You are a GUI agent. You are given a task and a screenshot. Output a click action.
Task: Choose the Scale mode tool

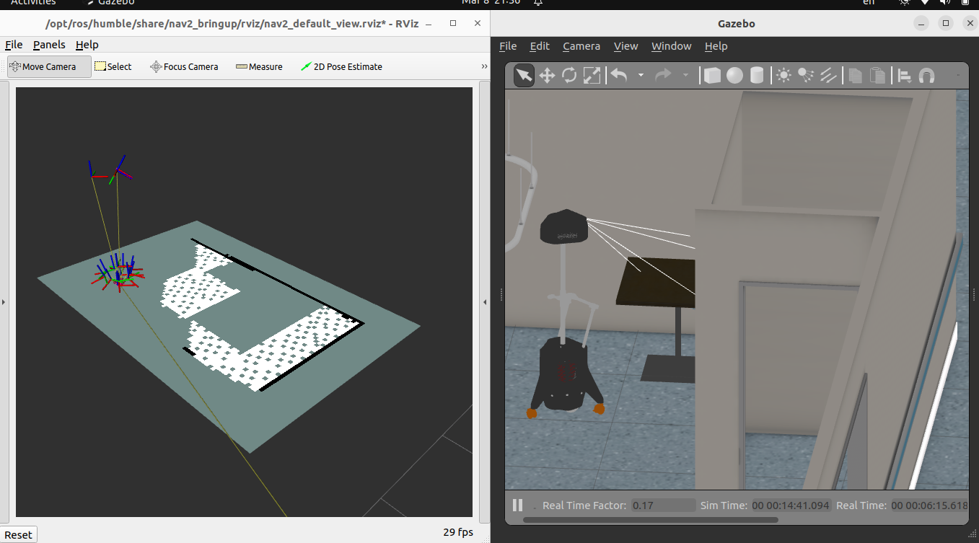pos(592,76)
